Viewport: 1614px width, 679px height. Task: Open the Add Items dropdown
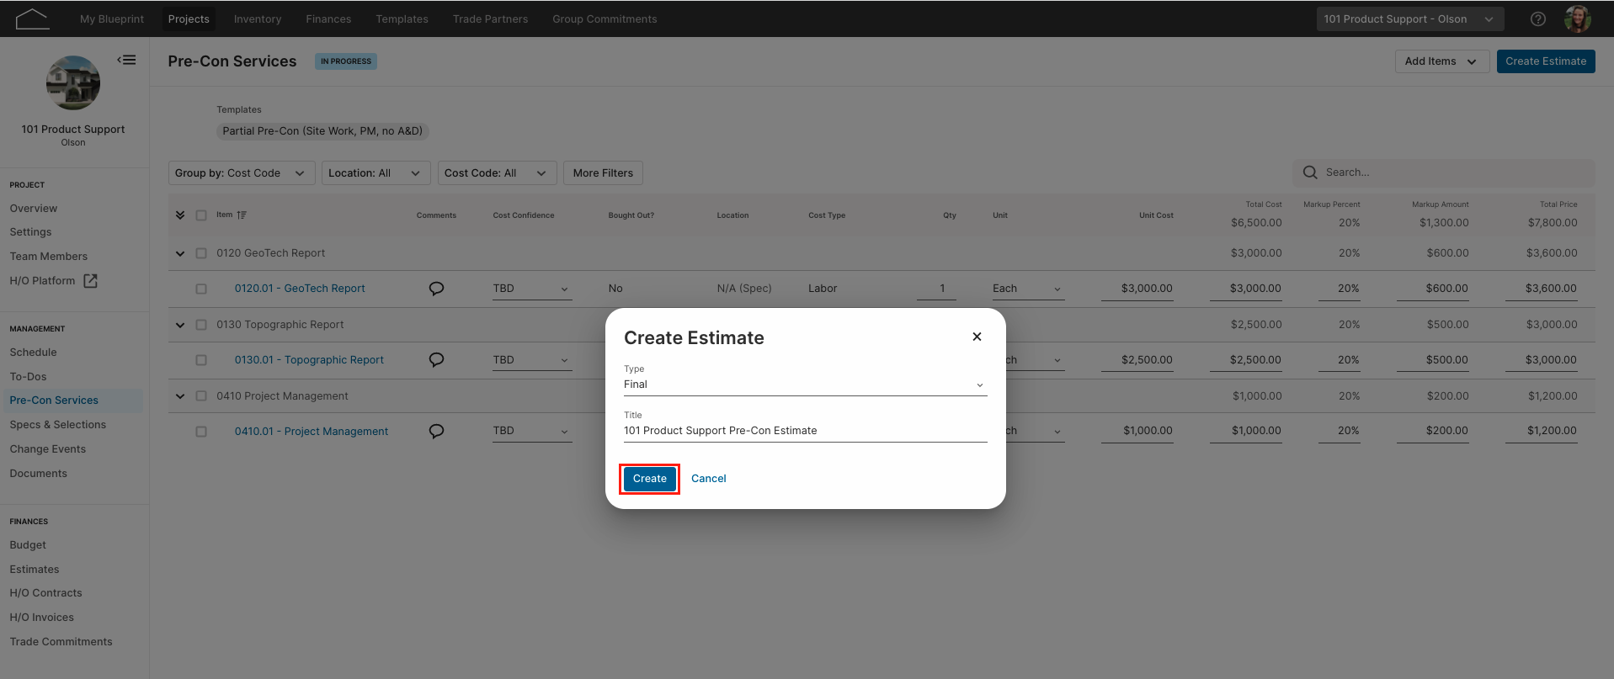coord(1441,61)
